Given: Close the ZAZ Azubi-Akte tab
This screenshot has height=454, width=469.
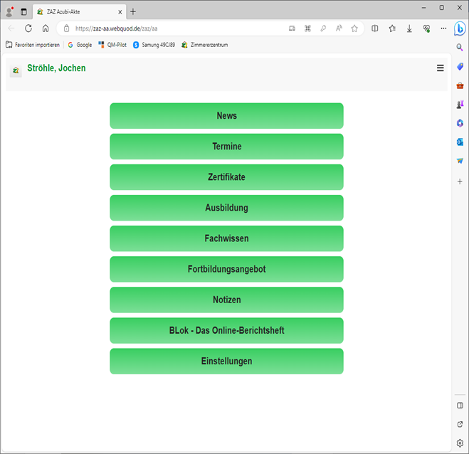Looking at the screenshot, I should [x=120, y=12].
